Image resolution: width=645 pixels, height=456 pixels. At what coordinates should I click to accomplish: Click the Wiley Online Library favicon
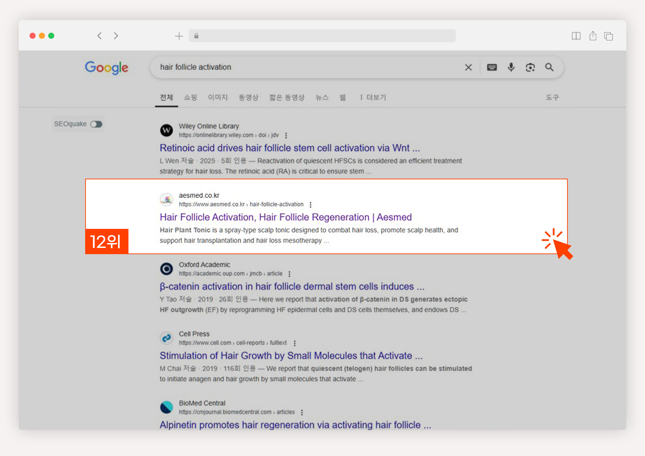point(167,131)
